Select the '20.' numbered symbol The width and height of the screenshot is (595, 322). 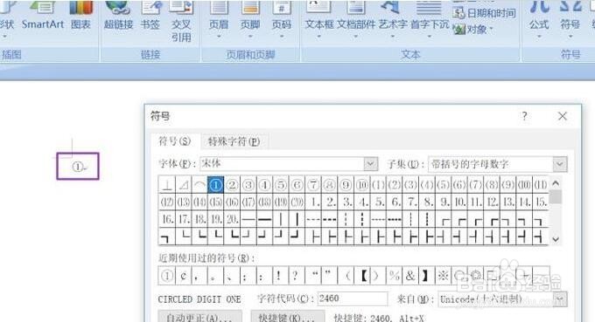(x=232, y=219)
